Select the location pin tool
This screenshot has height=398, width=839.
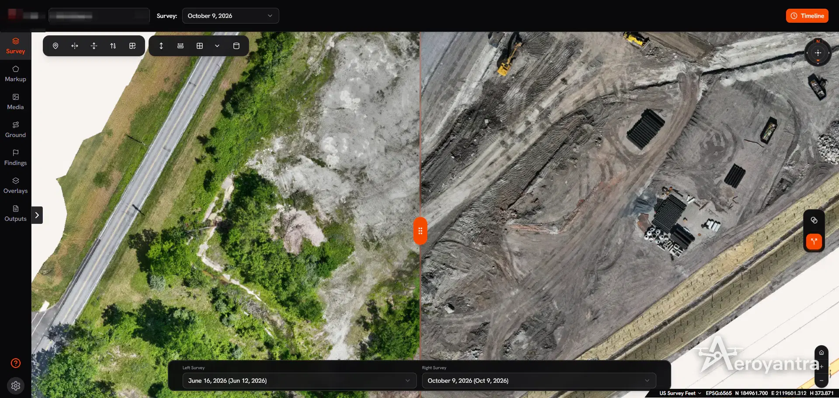tap(55, 46)
